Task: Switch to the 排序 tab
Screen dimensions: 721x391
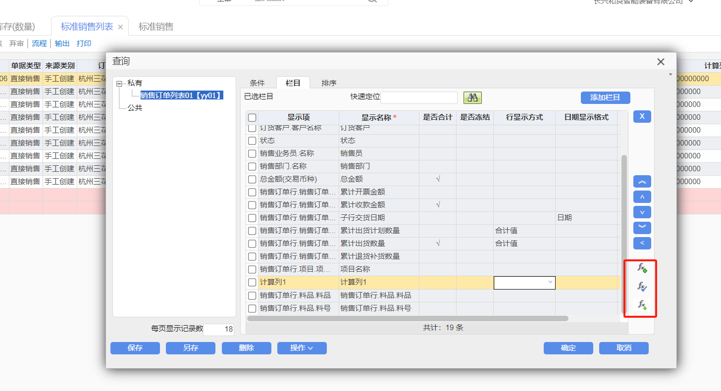Action: click(x=329, y=83)
